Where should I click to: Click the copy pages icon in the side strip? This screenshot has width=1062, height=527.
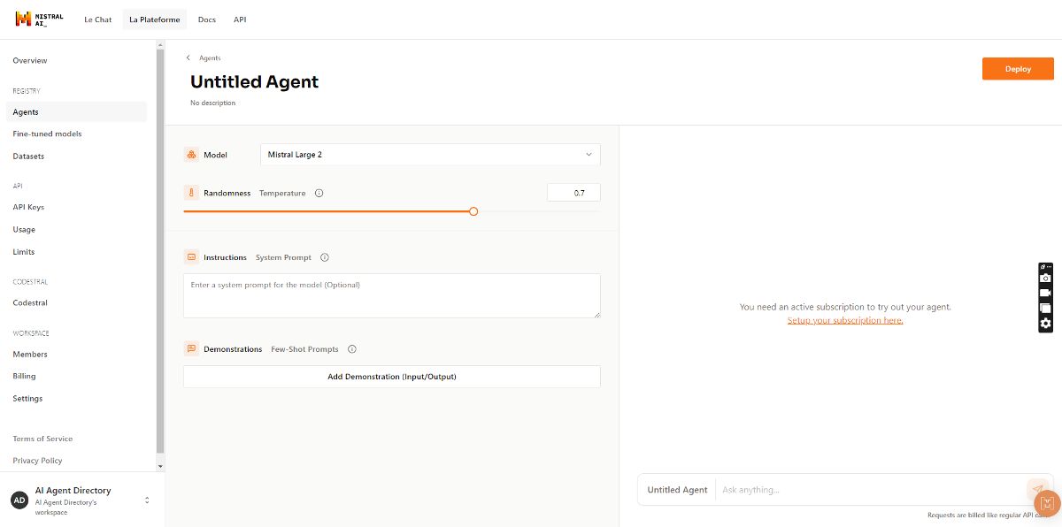(1045, 308)
